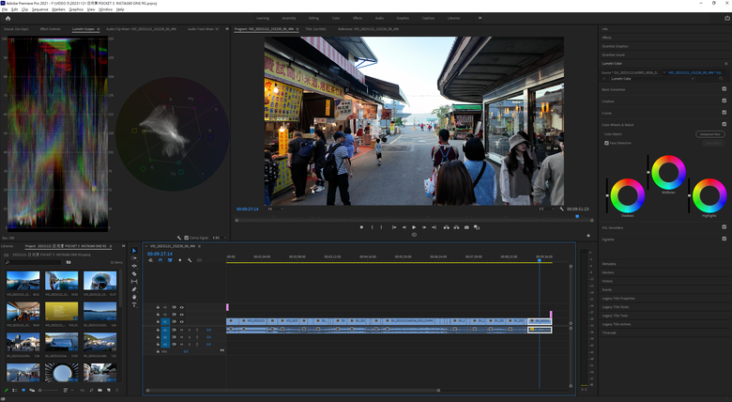Go to Out point in Program monitor
The width and height of the screenshot is (732, 402).
(x=434, y=227)
